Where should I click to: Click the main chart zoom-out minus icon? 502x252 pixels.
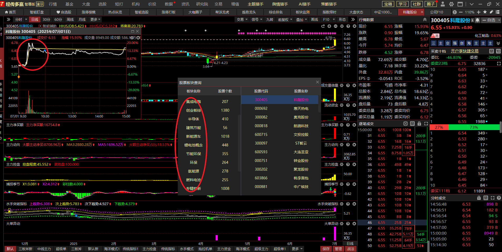(x=336, y=26)
